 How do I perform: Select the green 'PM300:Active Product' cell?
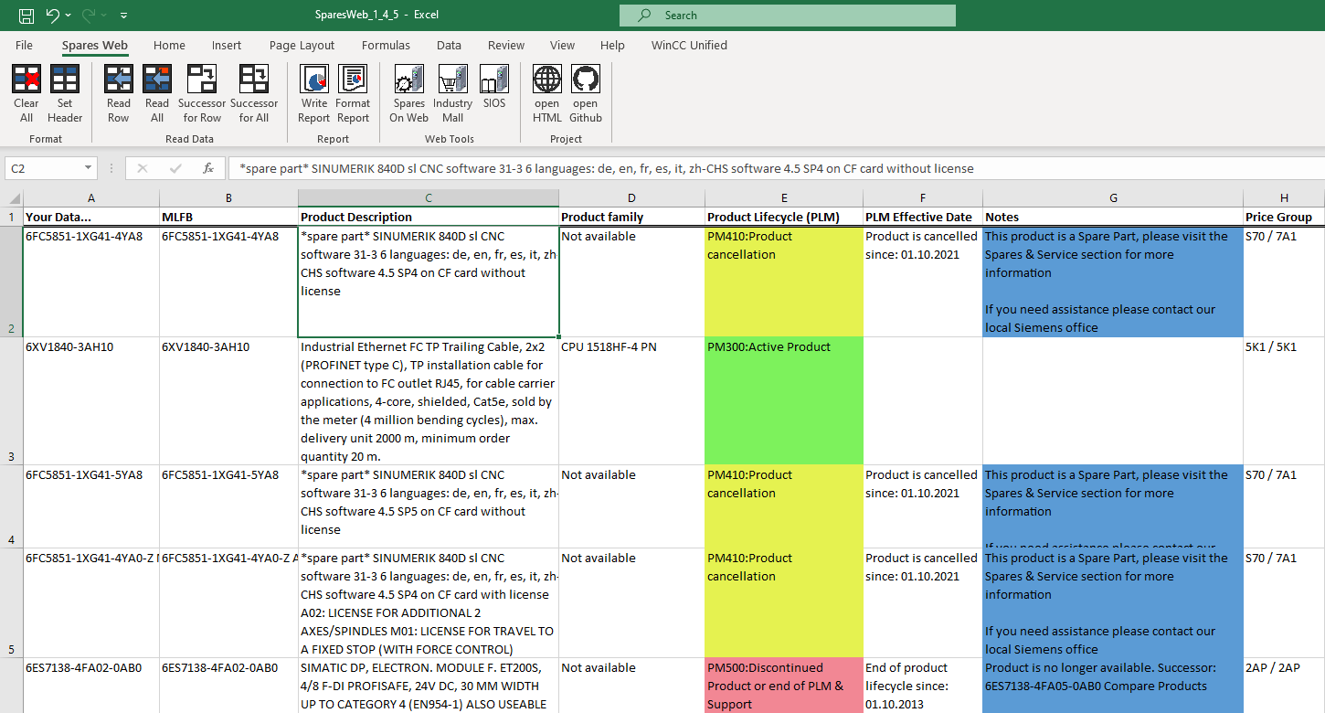784,400
